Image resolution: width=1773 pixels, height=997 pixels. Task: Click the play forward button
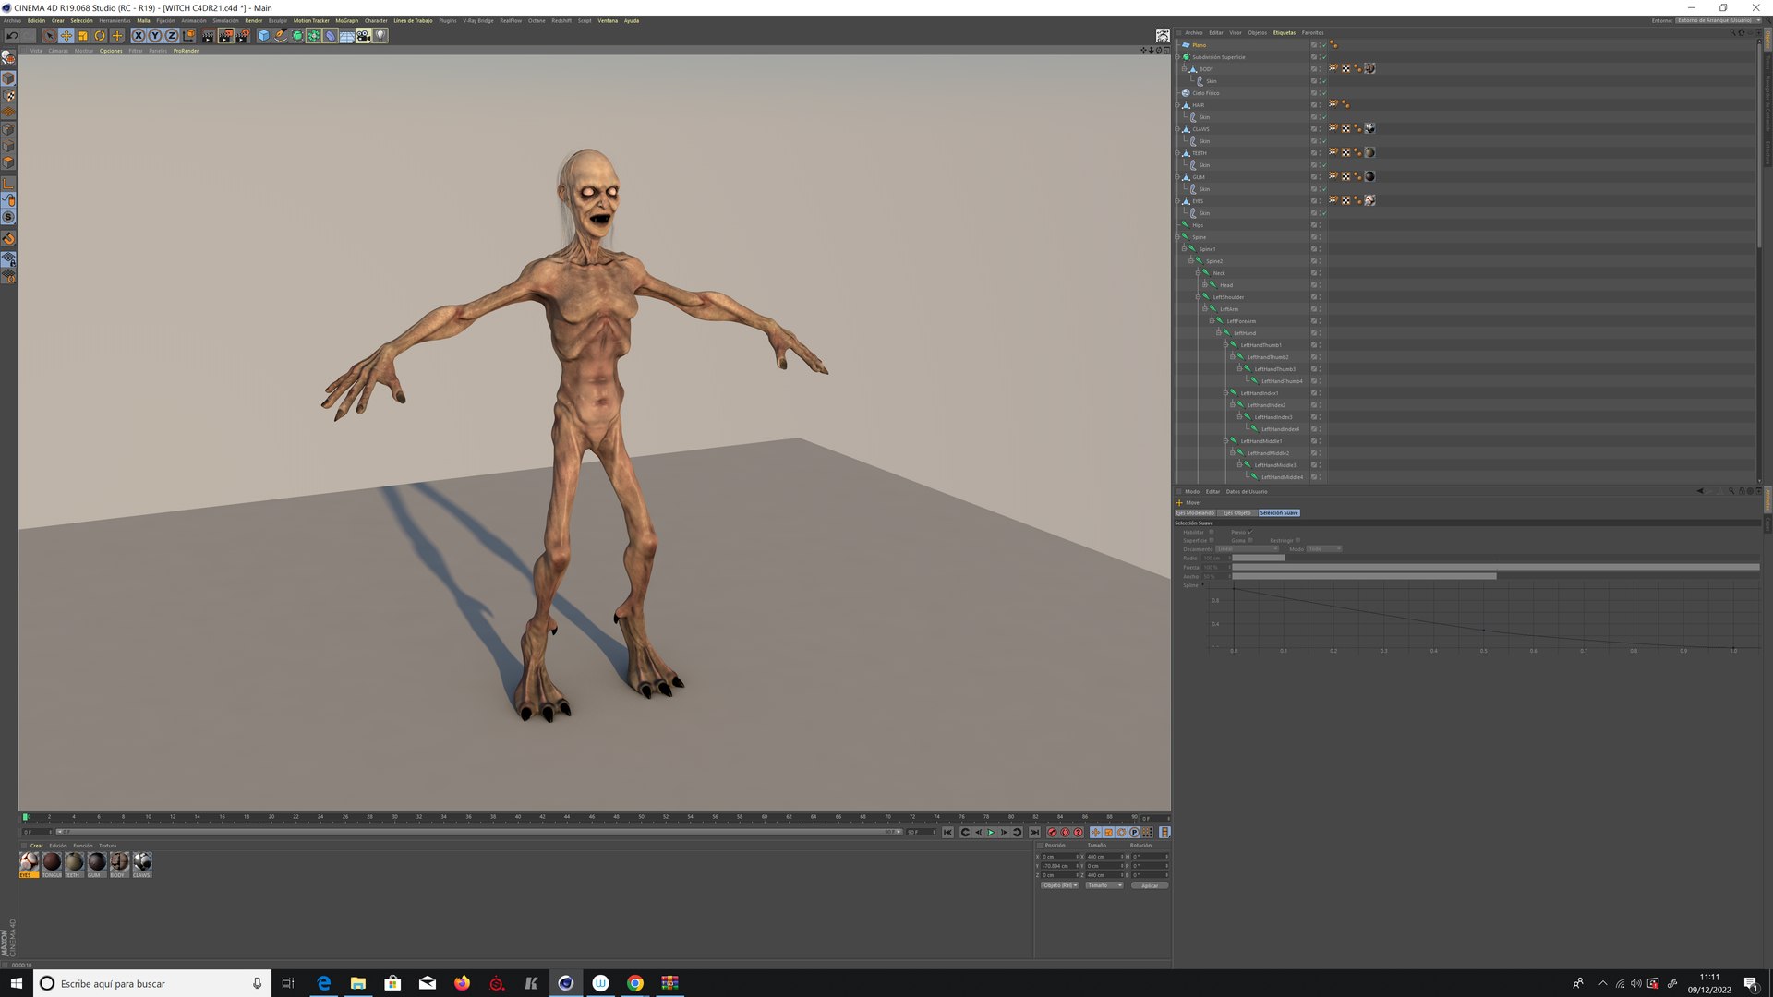[x=991, y=833]
